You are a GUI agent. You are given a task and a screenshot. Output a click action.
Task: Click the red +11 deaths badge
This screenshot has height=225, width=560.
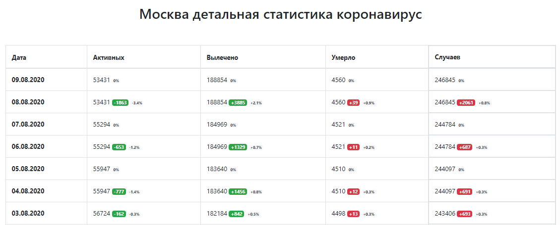tap(354, 147)
